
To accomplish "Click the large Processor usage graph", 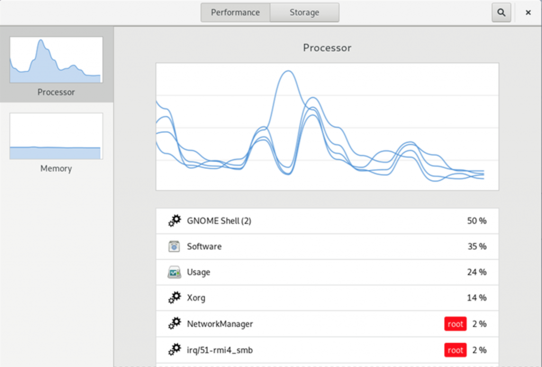I will 327,126.
